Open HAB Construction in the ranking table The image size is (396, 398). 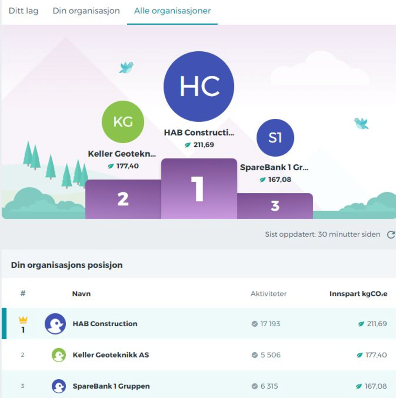(105, 323)
